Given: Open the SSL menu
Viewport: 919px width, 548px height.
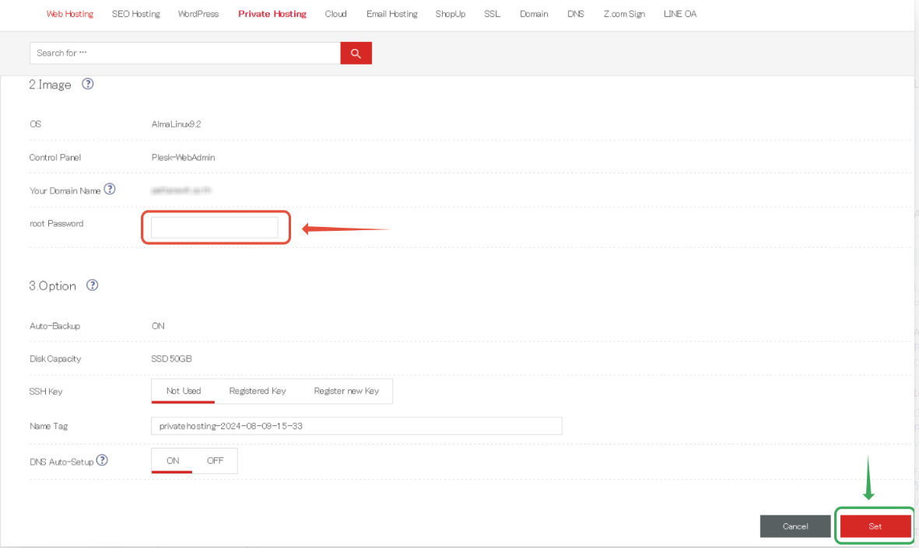Looking at the screenshot, I should 493,14.
